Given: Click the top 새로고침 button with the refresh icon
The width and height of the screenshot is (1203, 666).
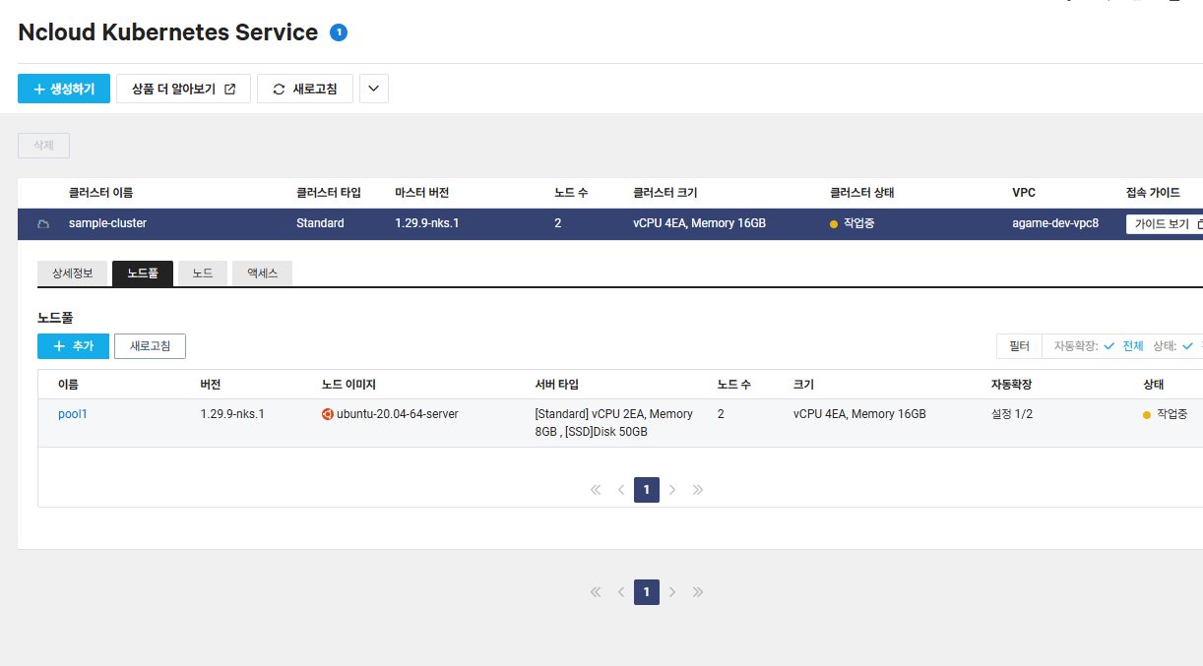Looking at the screenshot, I should coord(305,89).
